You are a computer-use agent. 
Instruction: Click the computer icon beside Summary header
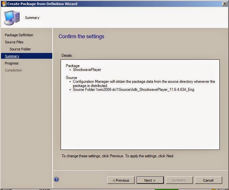coord(12,18)
